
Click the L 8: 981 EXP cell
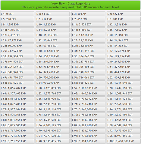(x=124, y=19)
